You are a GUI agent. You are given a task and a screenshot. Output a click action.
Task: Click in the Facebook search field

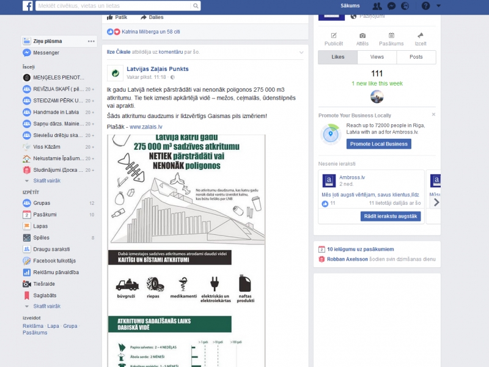[x=113, y=6]
